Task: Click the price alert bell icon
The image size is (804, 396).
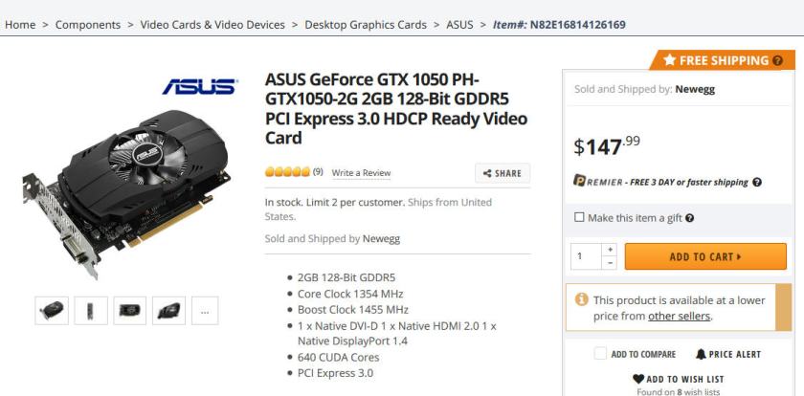Action: click(x=702, y=354)
